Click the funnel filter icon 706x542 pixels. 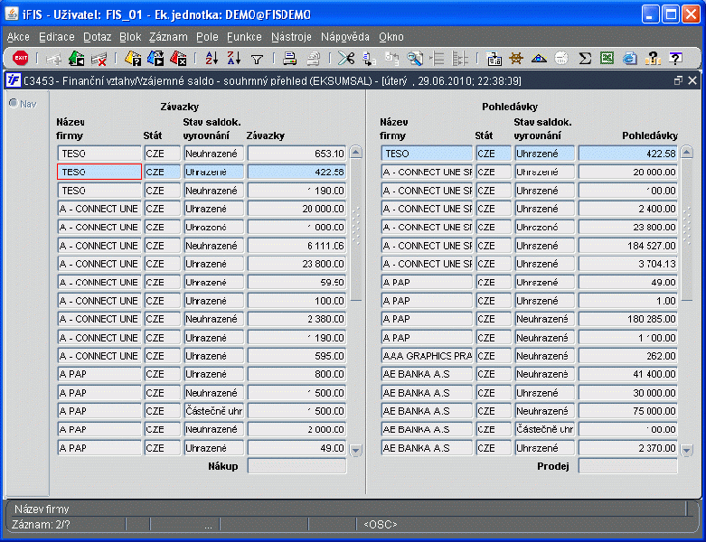tap(257, 58)
